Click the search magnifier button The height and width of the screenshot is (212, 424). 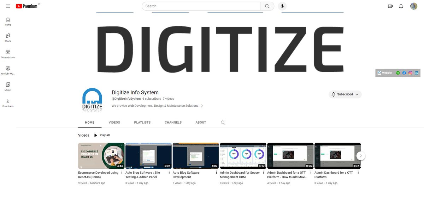coord(267,6)
